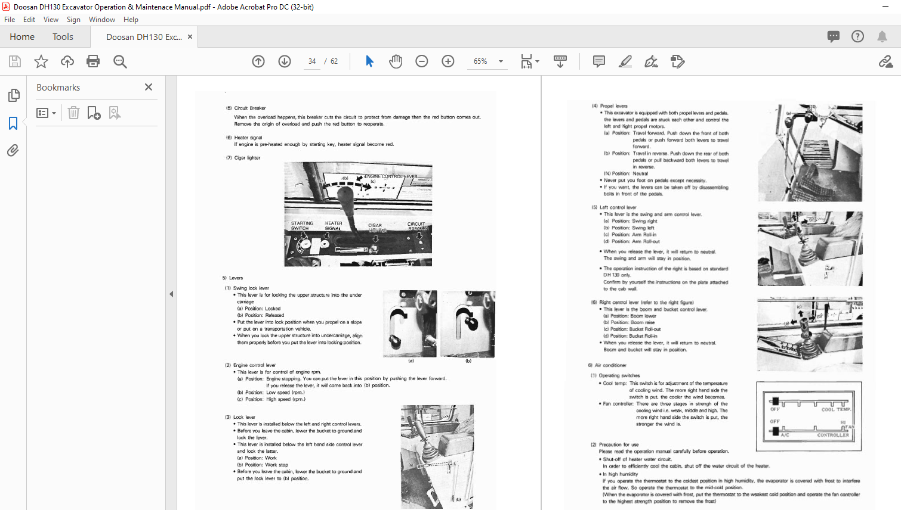901x510 pixels.
Task: Collapse the navigation pane arrow
Action: click(171, 294)
